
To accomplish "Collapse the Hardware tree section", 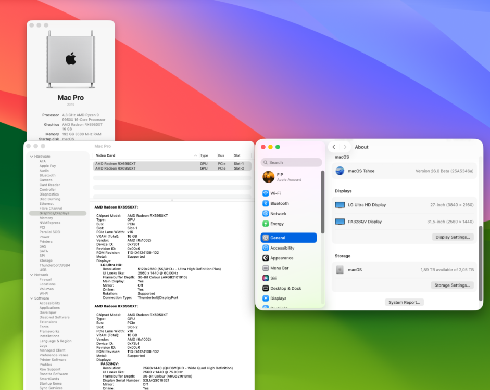I will 32,157.
